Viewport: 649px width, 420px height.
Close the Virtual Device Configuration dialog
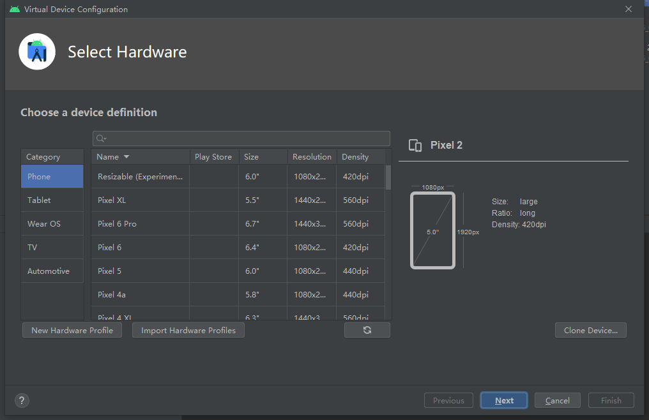(x=629, y=9)
